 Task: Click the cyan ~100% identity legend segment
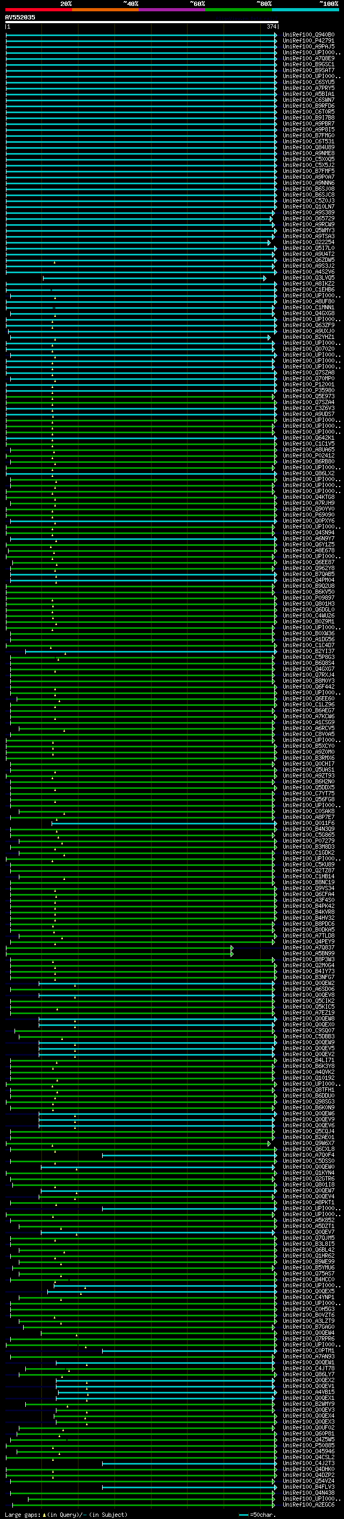coord(305,10)
